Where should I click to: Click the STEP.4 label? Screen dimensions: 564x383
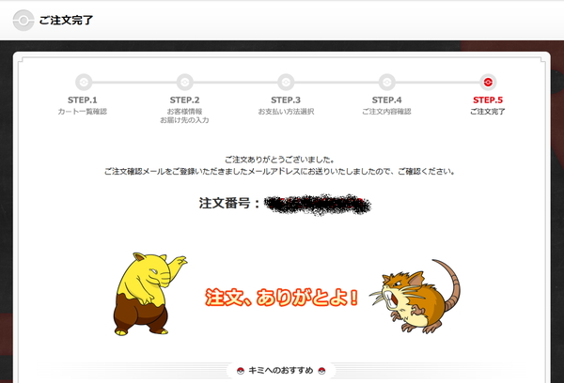pos(386,100)
